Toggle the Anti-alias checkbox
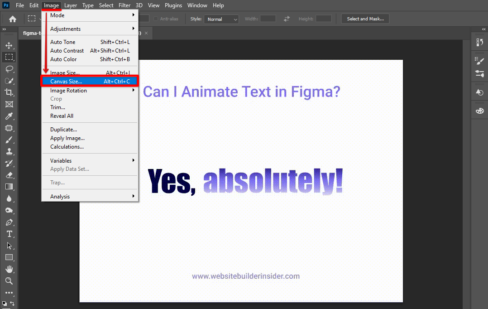The width and height of the screenshot is (488, 309). click(x=156, y=19)
